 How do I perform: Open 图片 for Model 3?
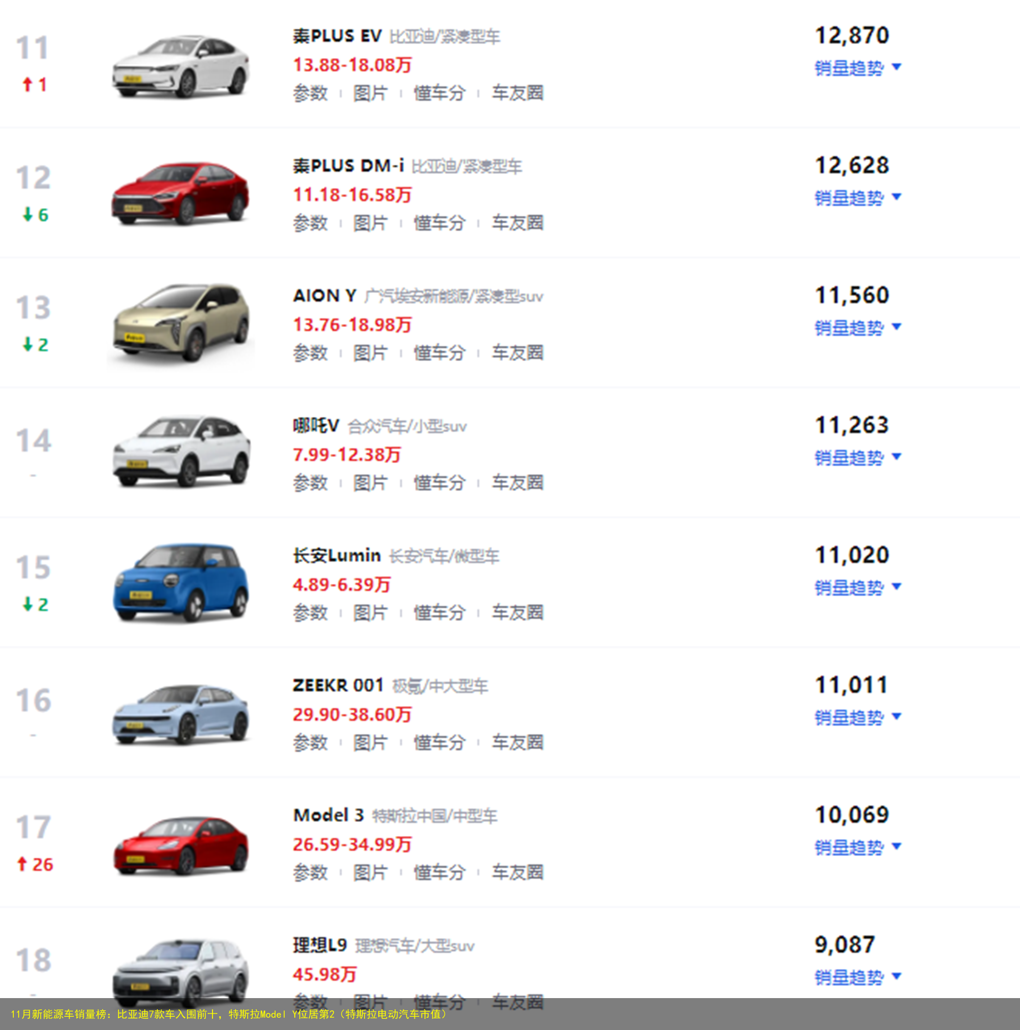371,873
